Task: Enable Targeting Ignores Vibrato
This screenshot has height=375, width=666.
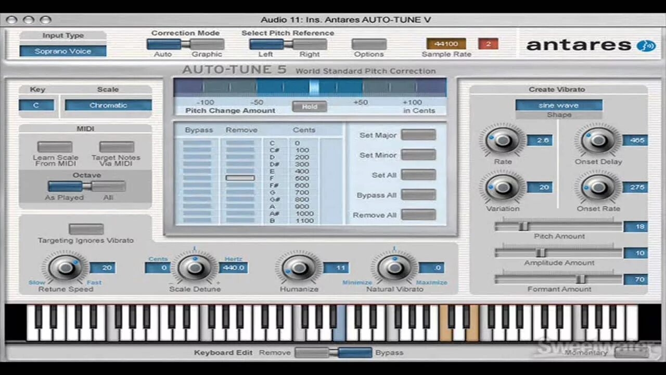Action: [86, 229]
